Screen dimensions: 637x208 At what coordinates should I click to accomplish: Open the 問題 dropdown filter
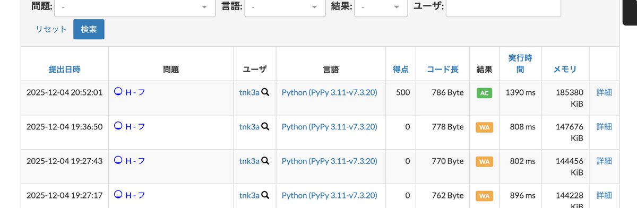[134, 7]
